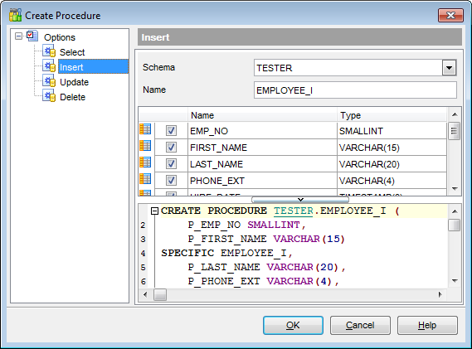472x349 pixels.
Task: Select the Update tree item
Action: (x=74, y=82)
